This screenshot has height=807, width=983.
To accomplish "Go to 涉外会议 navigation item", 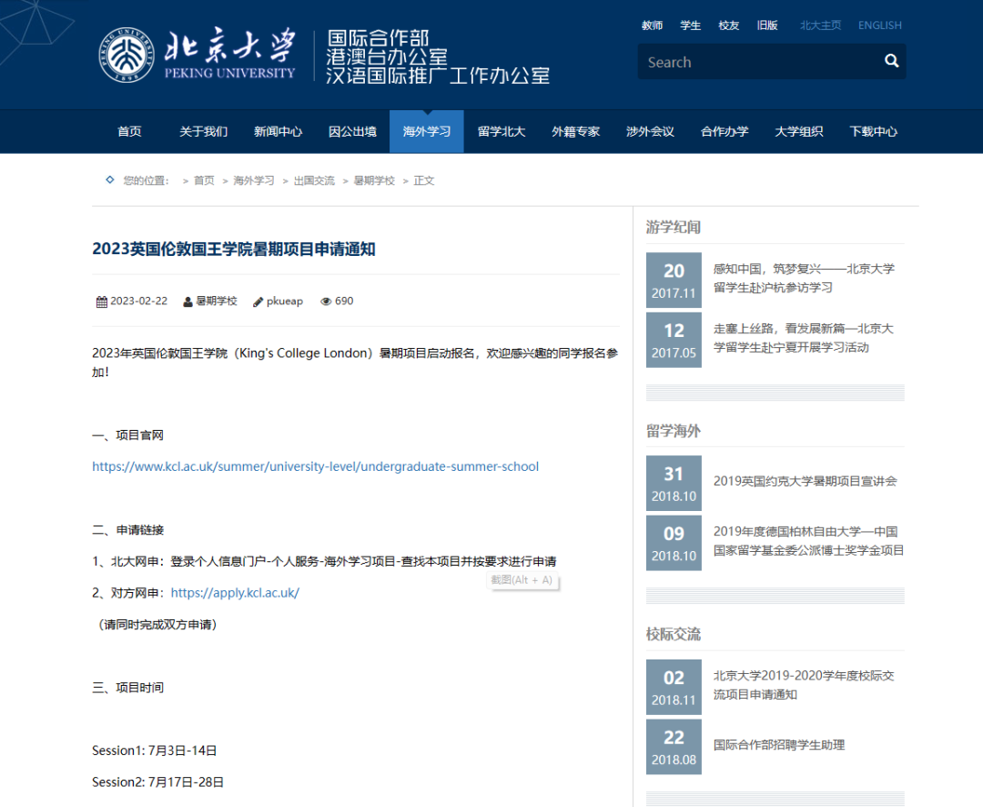I will 650,132.
